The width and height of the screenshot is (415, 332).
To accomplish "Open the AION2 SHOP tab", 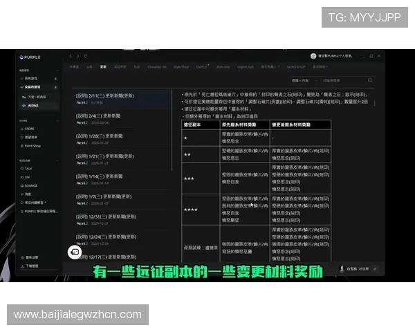I will pyautogui.click(x=296, y=66).
